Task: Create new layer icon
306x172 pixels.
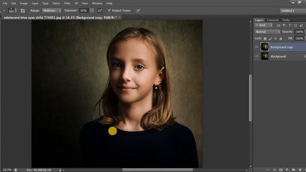Action: pos(300,170)
